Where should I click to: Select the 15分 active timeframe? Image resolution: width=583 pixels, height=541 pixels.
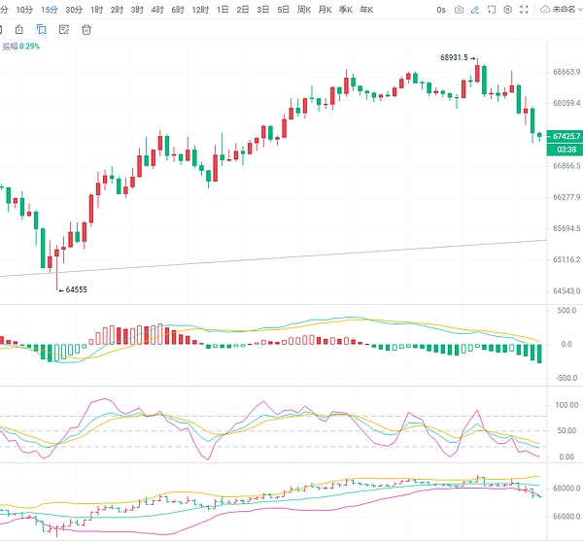point(49,10)
